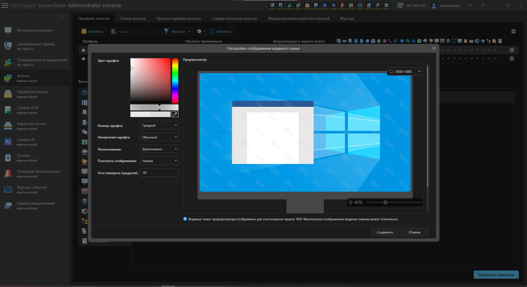The width and height of the screenshot is (527, 287).
Task: Click the Обновить button
Action: (x=221, y=31)
